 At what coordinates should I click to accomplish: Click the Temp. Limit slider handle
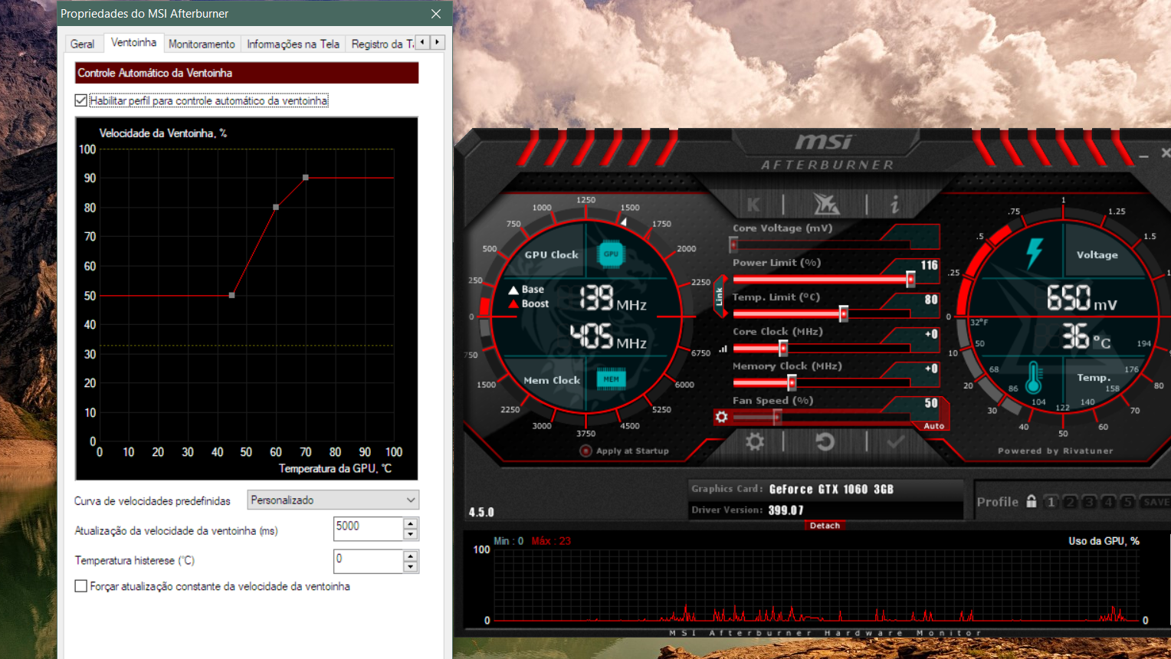tap(844, 313)
